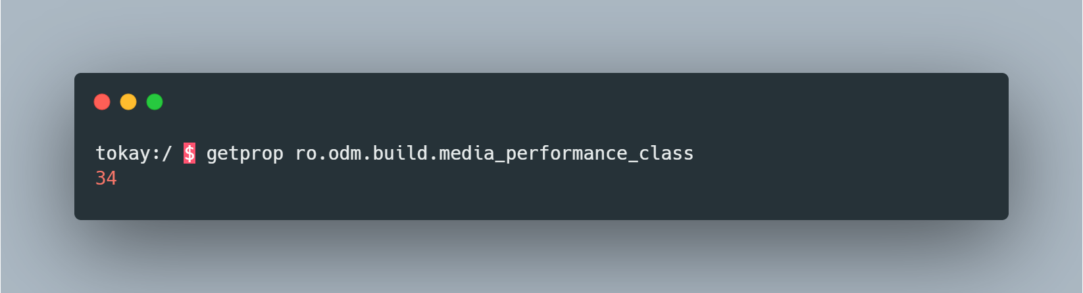Click the highlighted '$' prompt symbol
Viewport: 1083px width, 293px height.
pos(189,154)
